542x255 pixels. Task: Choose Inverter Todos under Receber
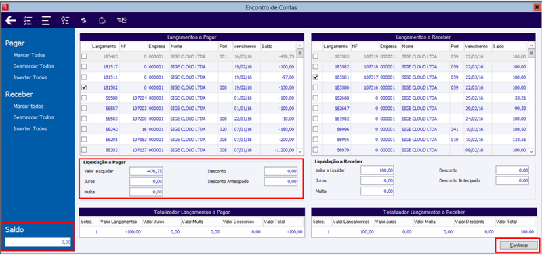tap(30, 128)
